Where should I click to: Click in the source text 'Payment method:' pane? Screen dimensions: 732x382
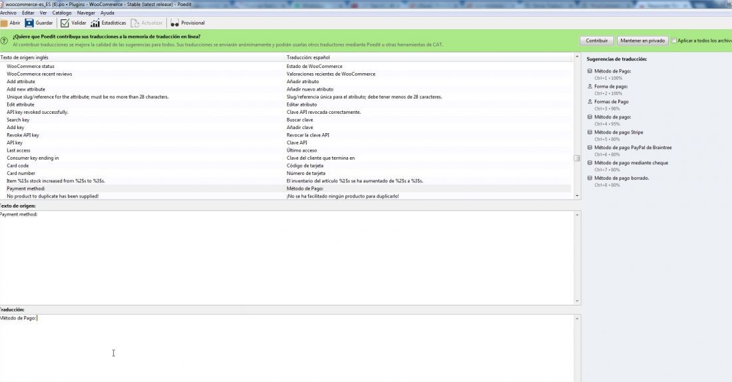(287, 258)
